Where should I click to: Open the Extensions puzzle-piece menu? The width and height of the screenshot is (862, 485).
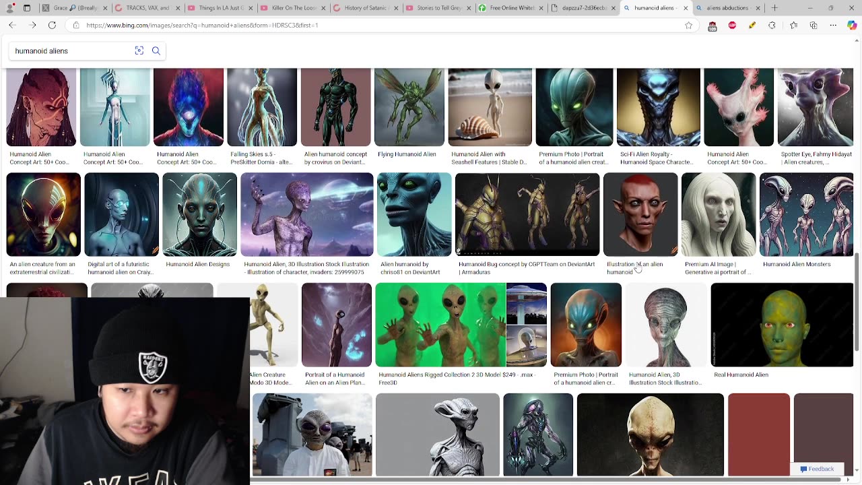point(772,25)
